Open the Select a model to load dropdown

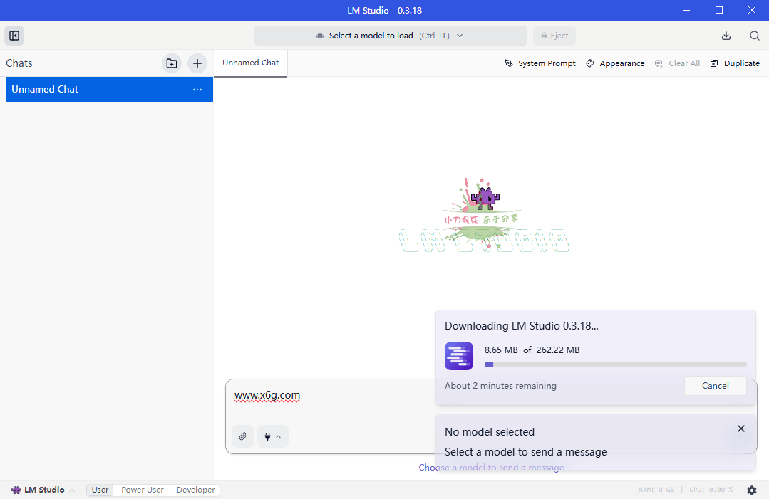click(391, 35)
